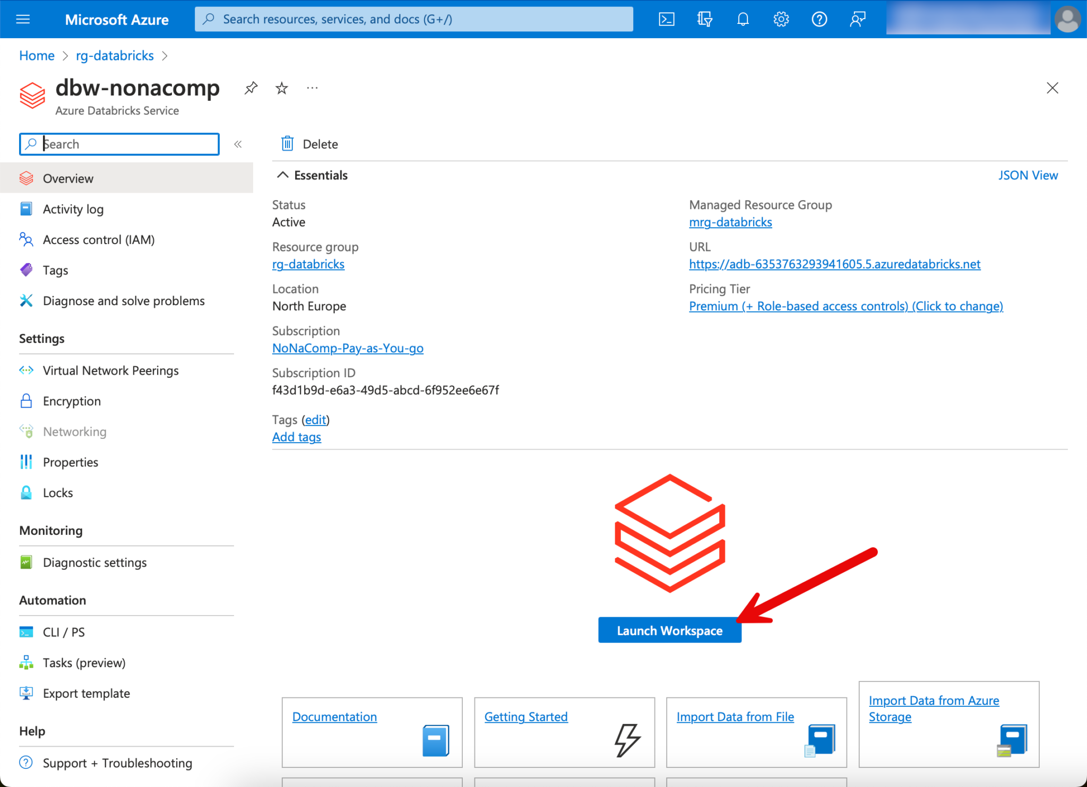The image size is (1087, 787).
Task: Open the JSON View link
Action: point(1028,175)
